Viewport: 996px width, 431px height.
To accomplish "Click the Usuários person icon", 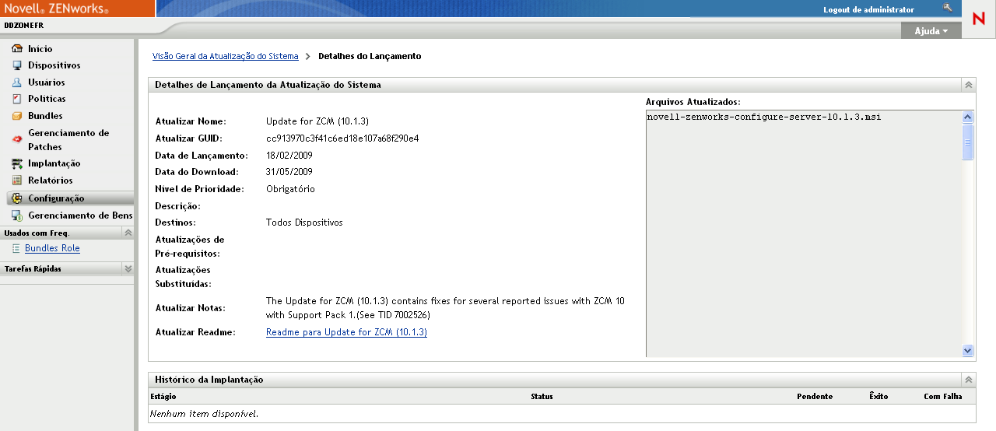I will click(x=17, y=82).
